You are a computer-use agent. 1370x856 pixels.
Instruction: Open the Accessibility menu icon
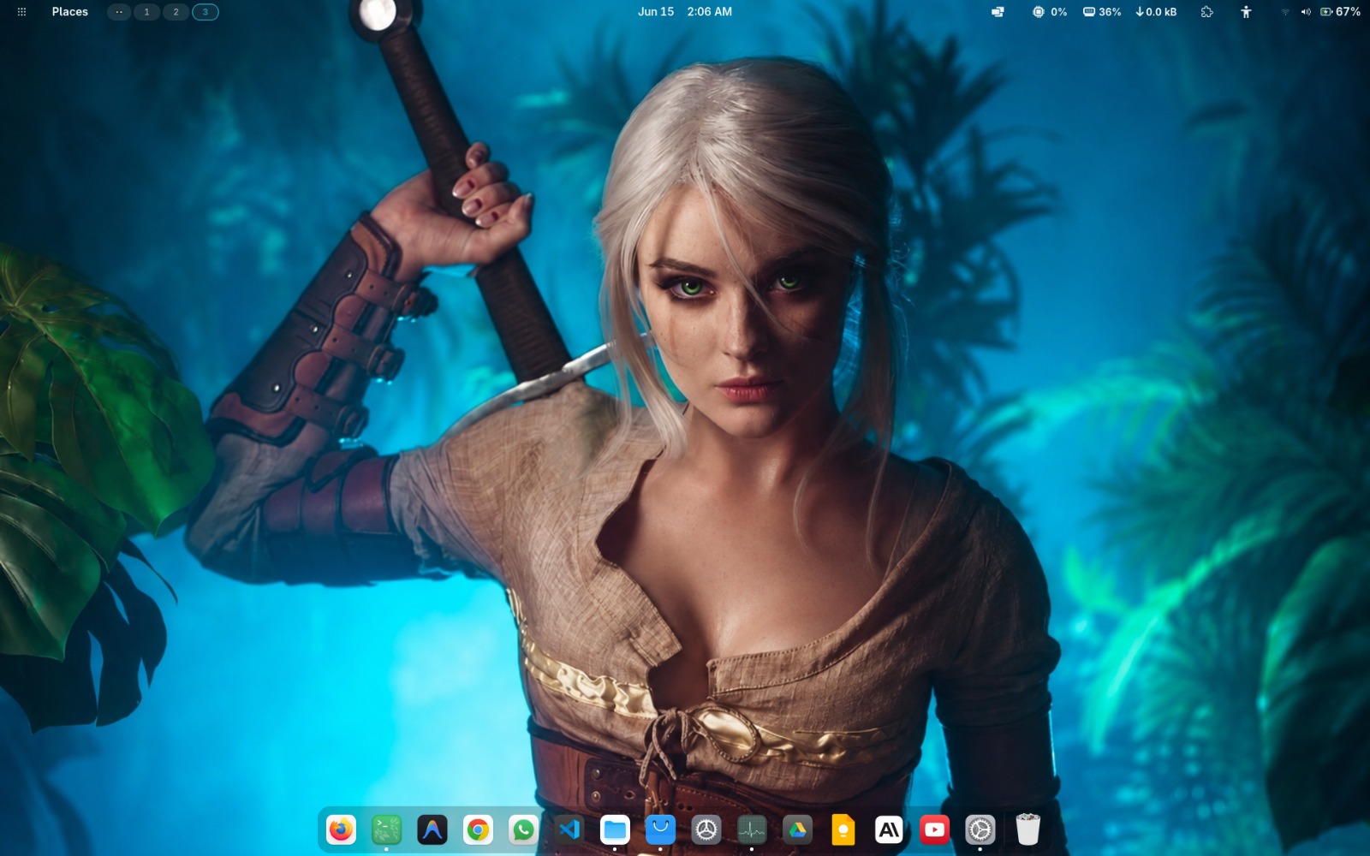[x=1246, y=12]
